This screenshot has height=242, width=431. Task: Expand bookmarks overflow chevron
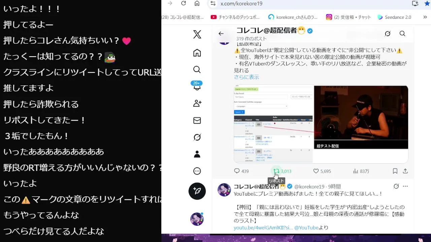click(x=425, y=17)
